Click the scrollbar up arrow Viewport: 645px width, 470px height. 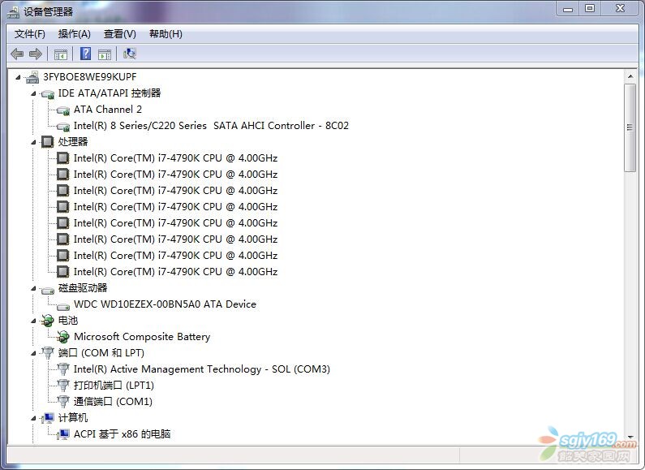pyautogui.click(x=630, y=76)
